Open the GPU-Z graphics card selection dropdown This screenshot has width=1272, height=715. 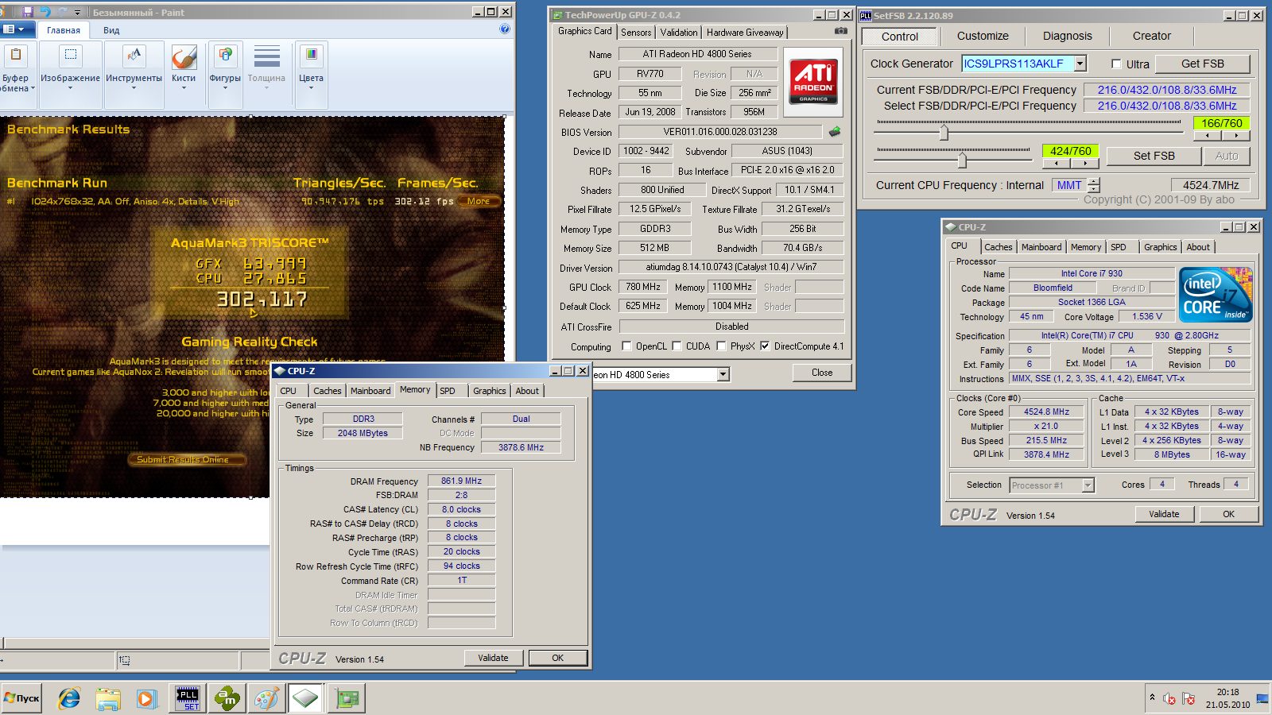[x=723, y=374]
